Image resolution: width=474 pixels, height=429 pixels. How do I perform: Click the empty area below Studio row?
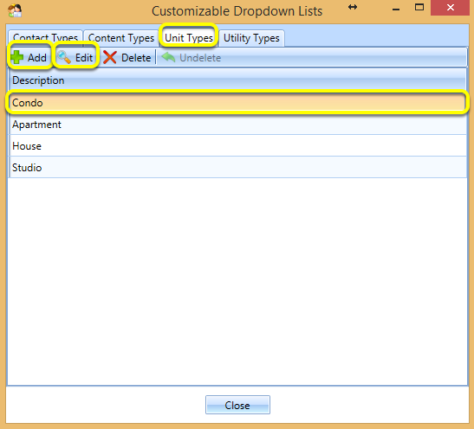point(237,280)
